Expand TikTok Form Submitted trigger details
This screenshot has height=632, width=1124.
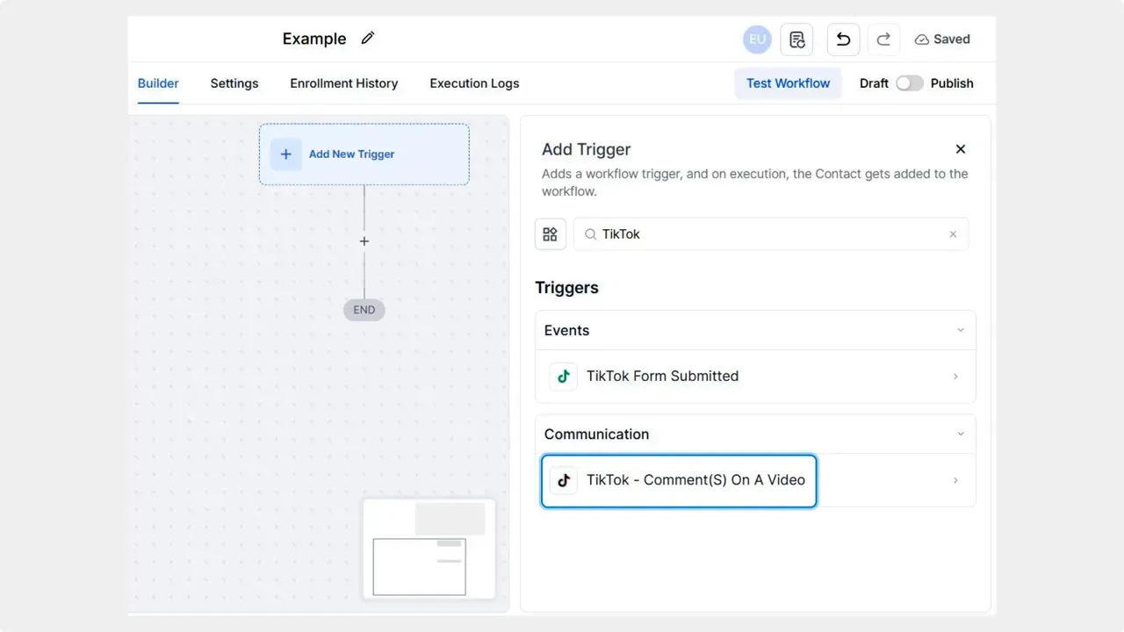tap(955, 376)
